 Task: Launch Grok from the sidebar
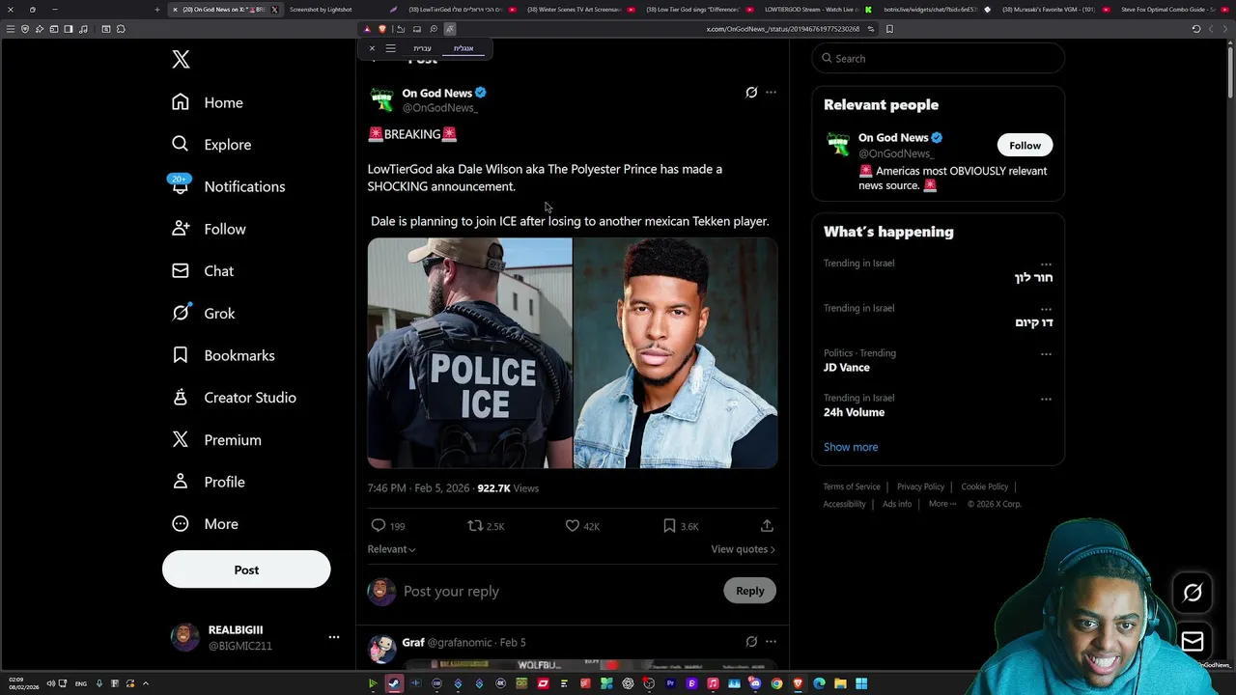coord(203,314)
